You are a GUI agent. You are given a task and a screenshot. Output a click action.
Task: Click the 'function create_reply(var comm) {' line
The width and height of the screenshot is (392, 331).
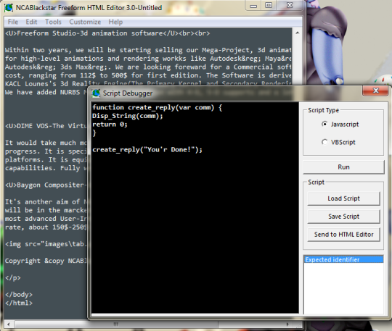[x=157, y=107]
